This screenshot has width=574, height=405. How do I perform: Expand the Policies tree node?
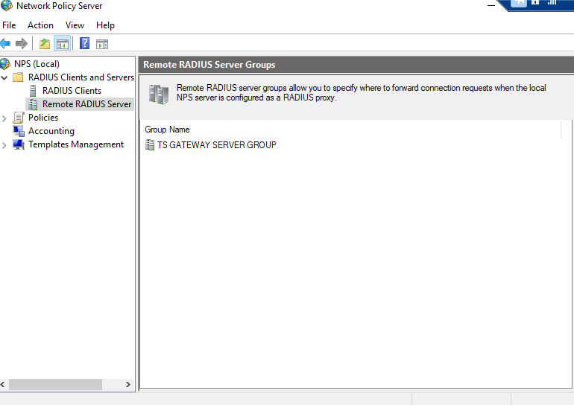5,118
